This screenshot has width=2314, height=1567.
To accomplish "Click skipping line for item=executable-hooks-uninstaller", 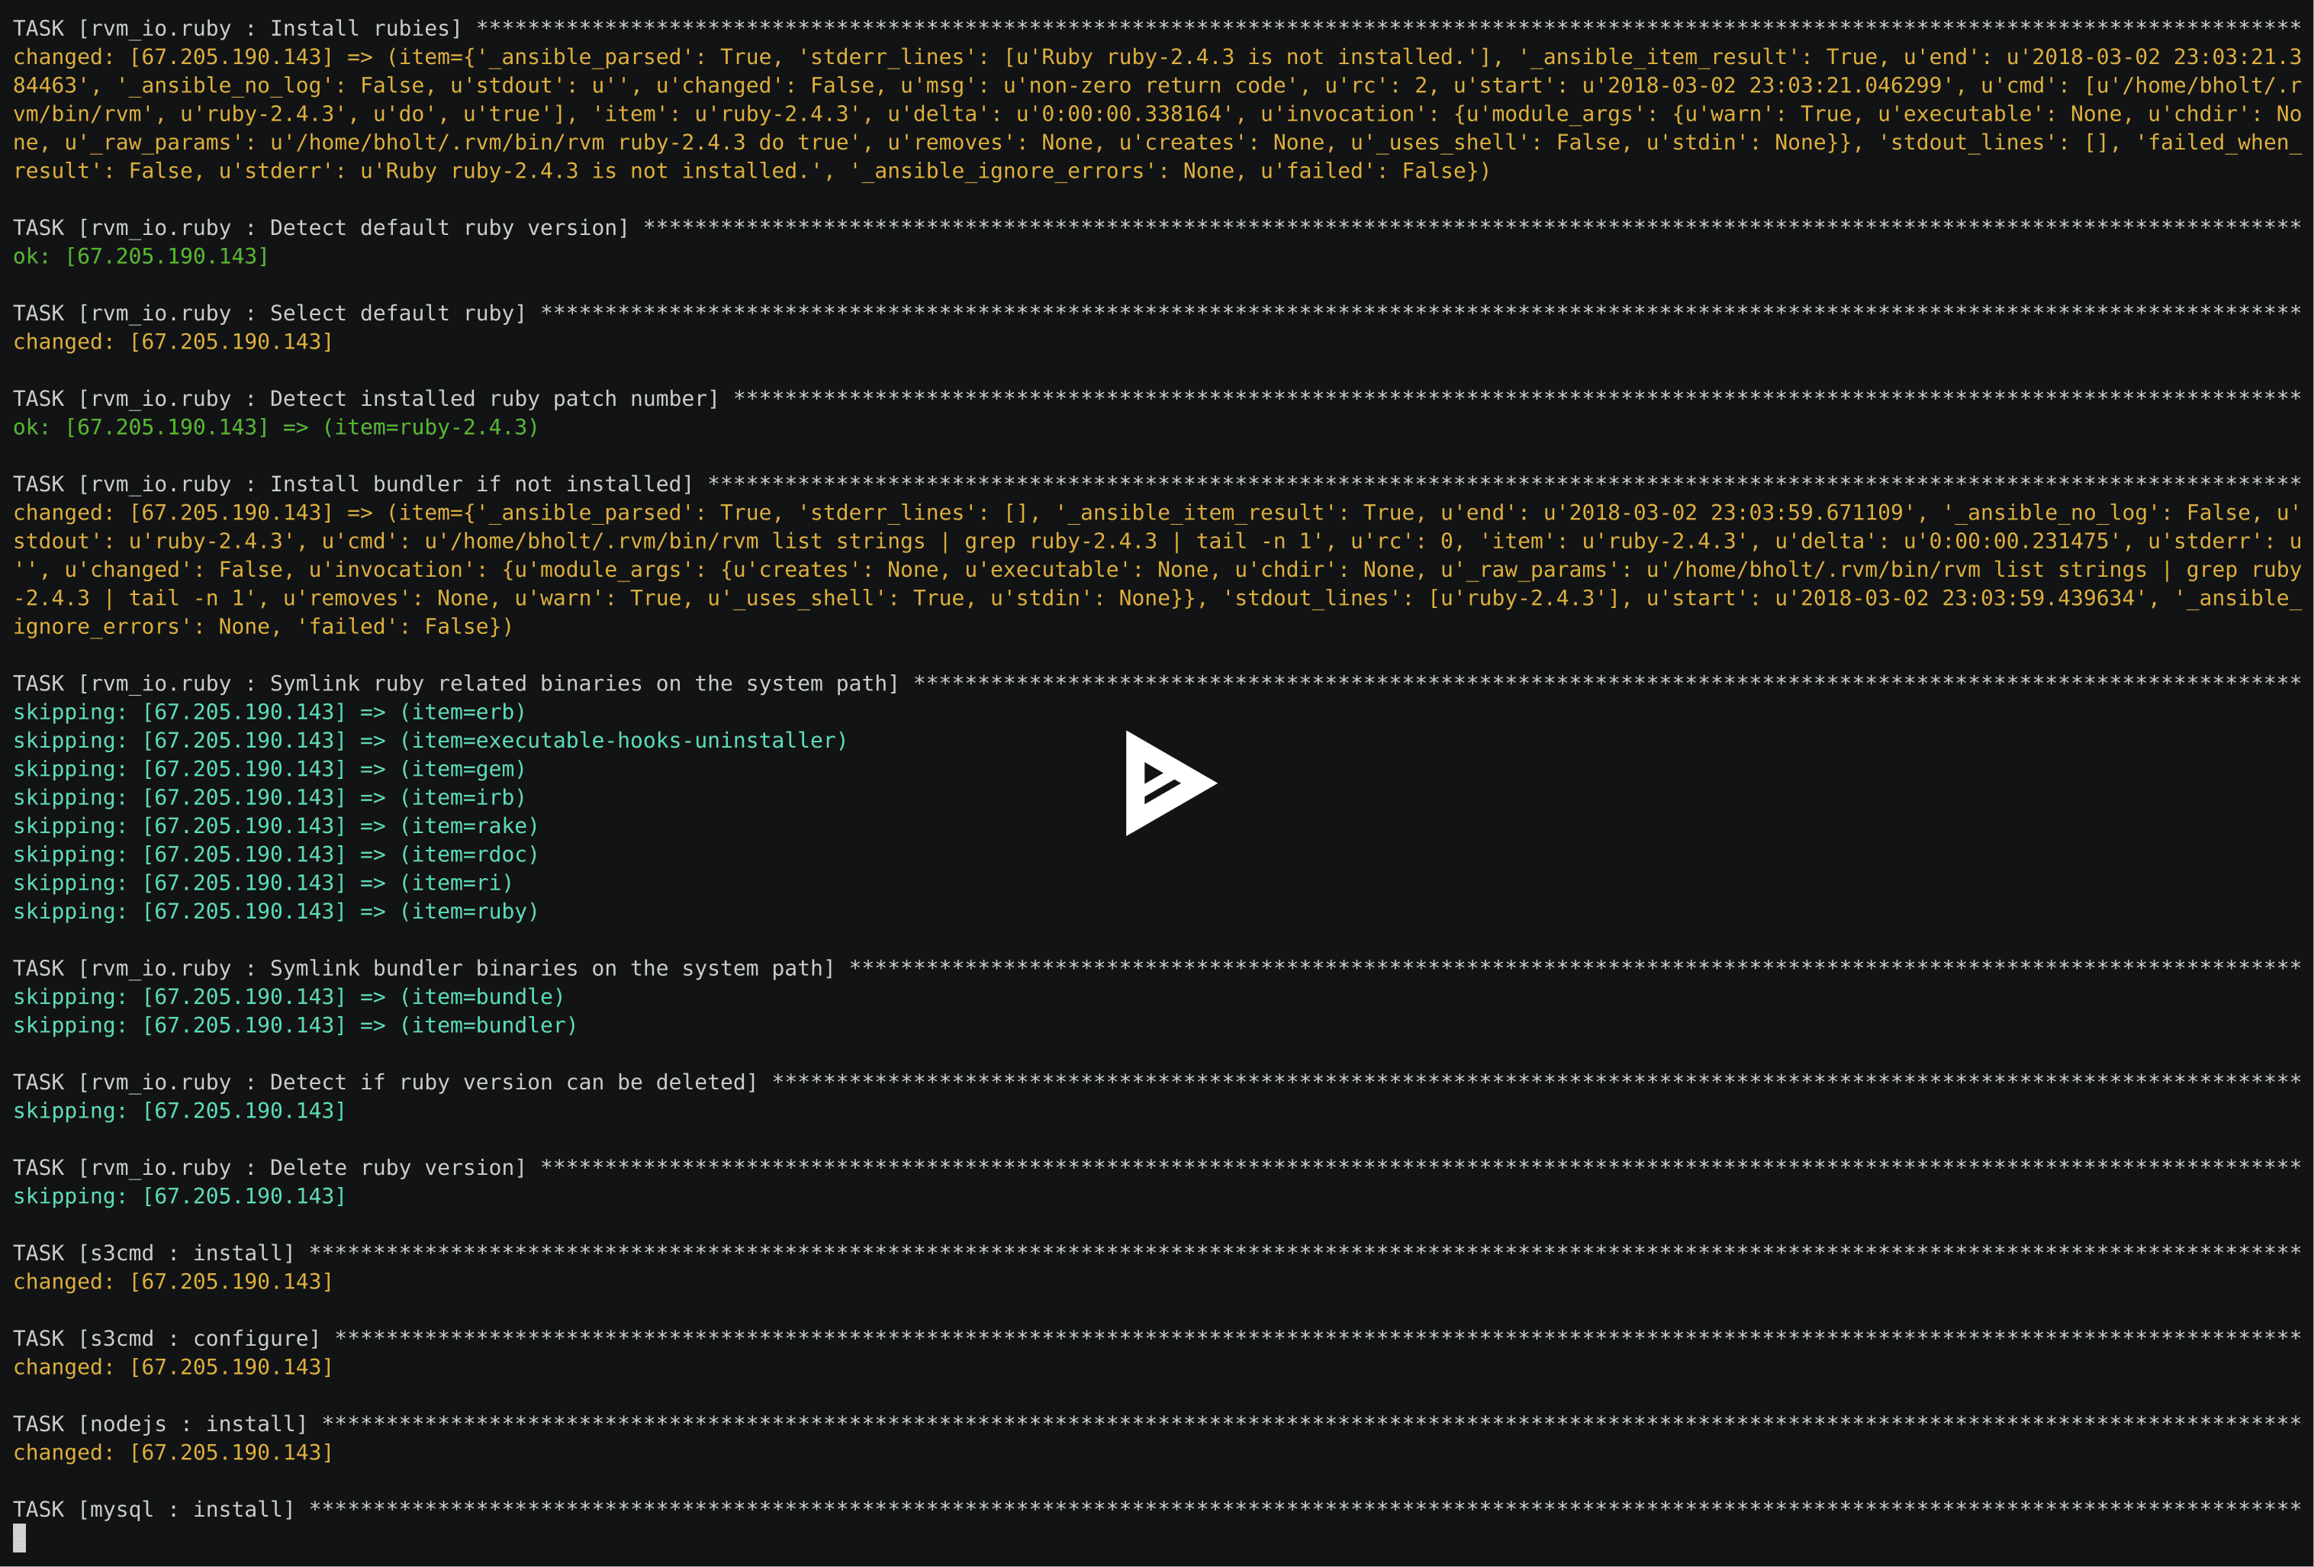I will [x=429, y=740].
